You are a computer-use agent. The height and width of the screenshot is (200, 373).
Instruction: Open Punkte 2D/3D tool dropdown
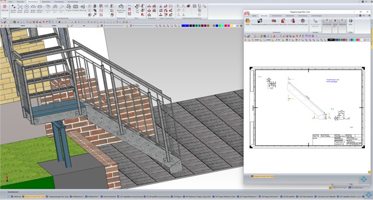(x=14, y=9)
